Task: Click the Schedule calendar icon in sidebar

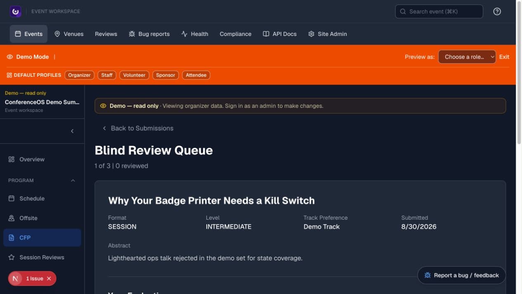Action: click(x=12, y=199)
